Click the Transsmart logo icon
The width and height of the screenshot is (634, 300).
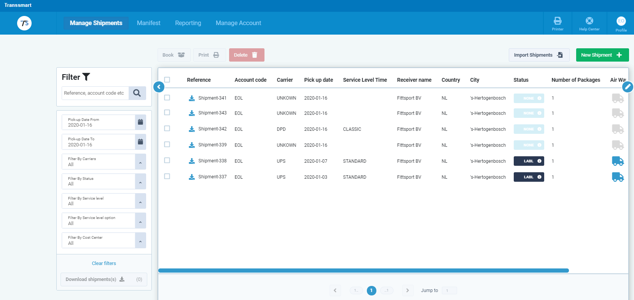tap(24, 23)
